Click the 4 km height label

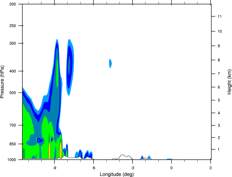pyautogui.click(x=219, y=113)
